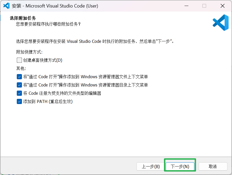Uncheck the file context menu 'Open with Code' option
232x175 pixels.
tap(19, 77)
